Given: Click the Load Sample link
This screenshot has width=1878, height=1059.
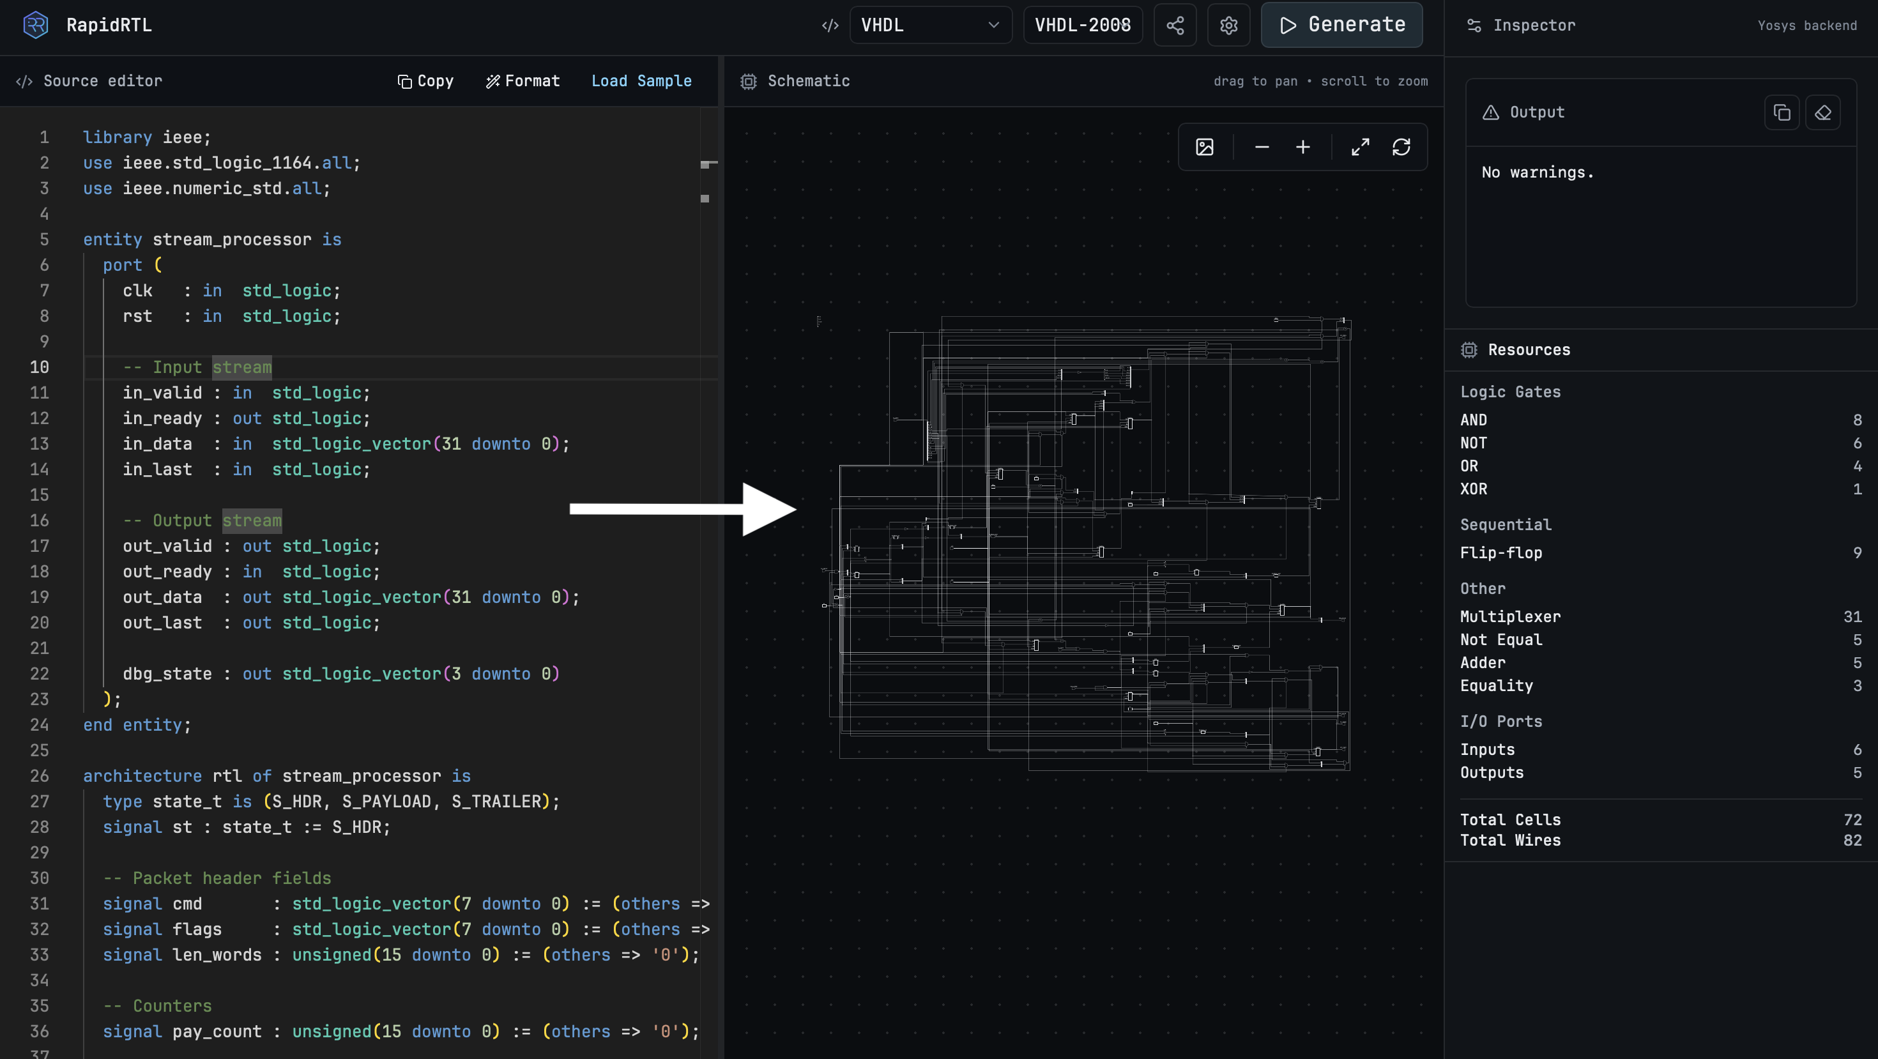Looking at the screenshot, I should [641, 81].
